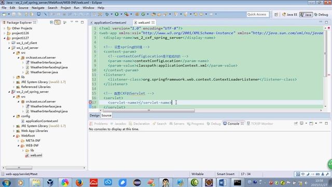The height and width of the screenshot is (187, 332).
Task: Click the New file toolbar icon
Action: pyautogui.click(x=4, y=14)
